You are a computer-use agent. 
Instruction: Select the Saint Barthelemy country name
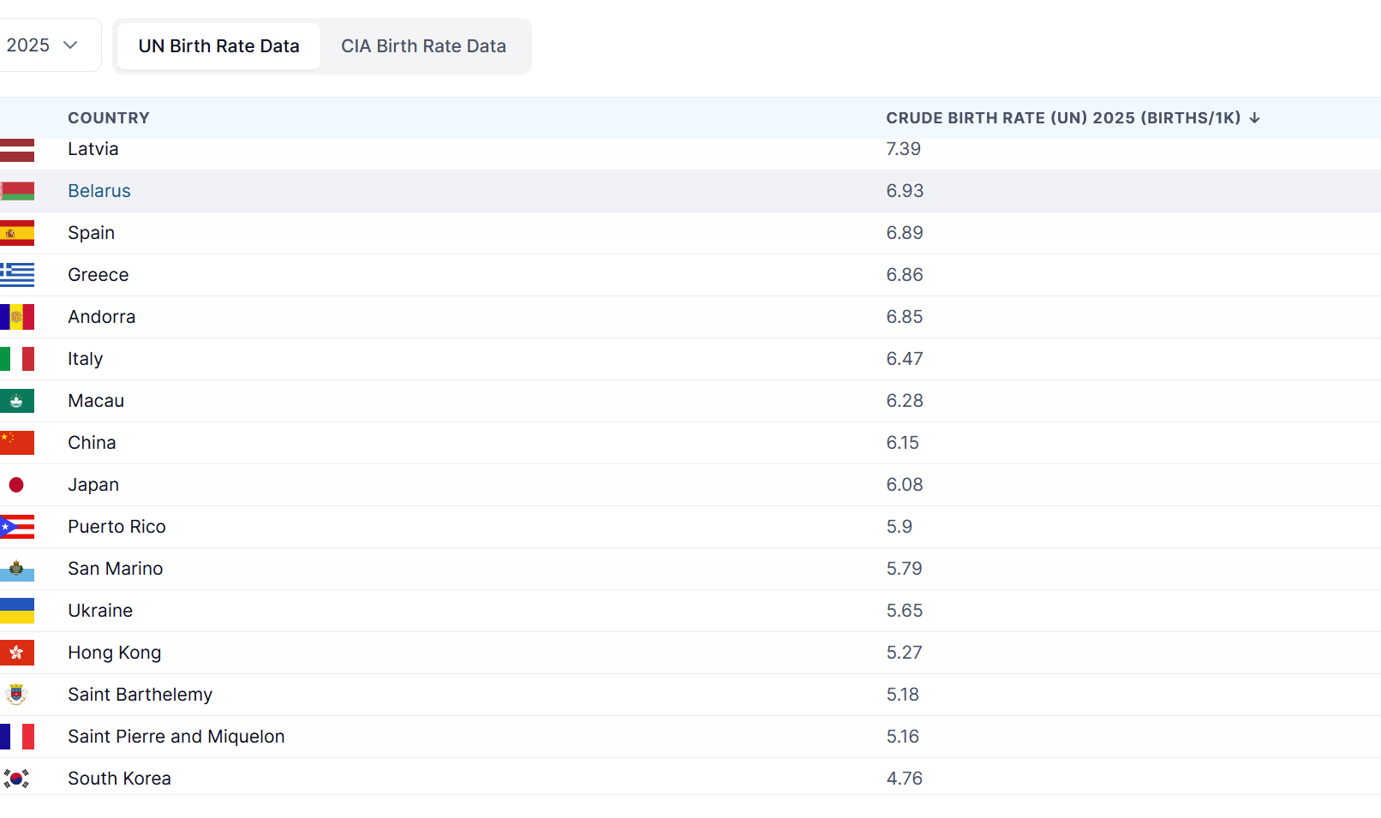(140, 695)
